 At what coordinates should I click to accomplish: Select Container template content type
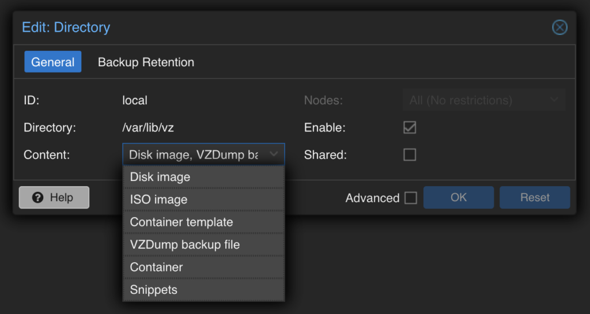203,222
